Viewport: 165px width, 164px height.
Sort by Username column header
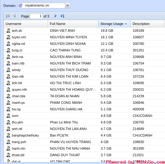click(x=26, y=24)
